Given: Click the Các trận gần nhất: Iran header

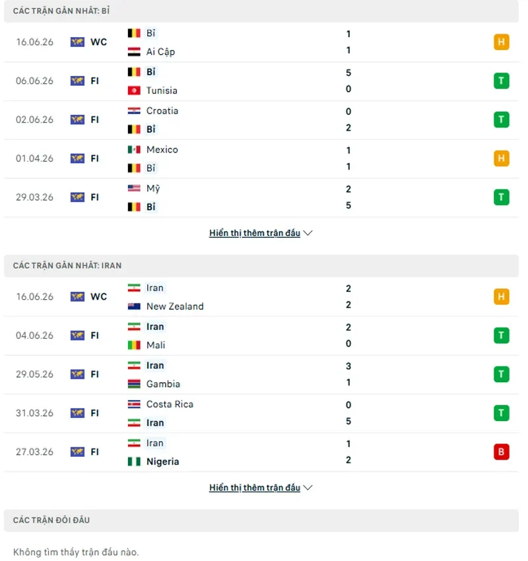Looking at the screenshot, I should pos(261,266).
